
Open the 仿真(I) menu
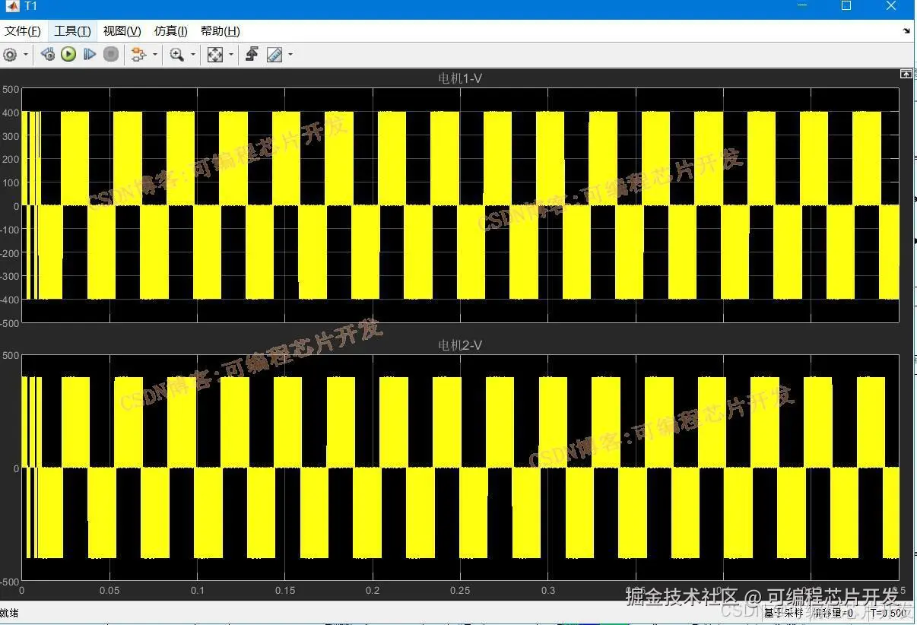coord(171,31)
